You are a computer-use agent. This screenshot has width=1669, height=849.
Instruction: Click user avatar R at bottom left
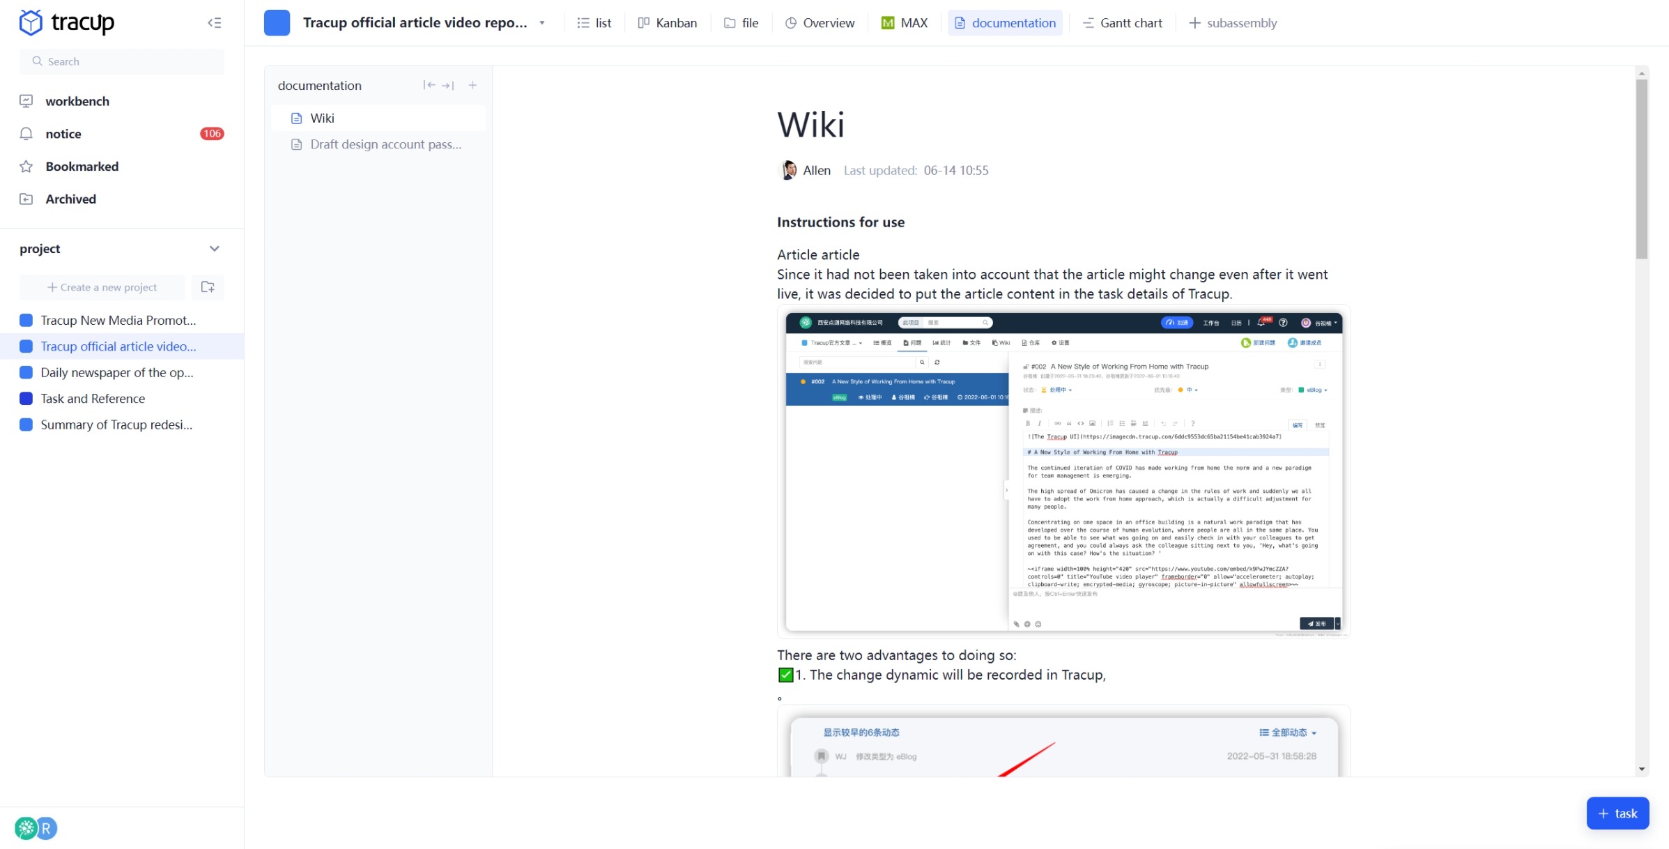[46, 828]
